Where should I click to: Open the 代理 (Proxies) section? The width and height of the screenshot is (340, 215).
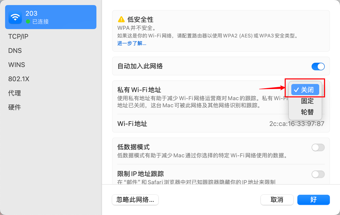click(x=14, y=93)
